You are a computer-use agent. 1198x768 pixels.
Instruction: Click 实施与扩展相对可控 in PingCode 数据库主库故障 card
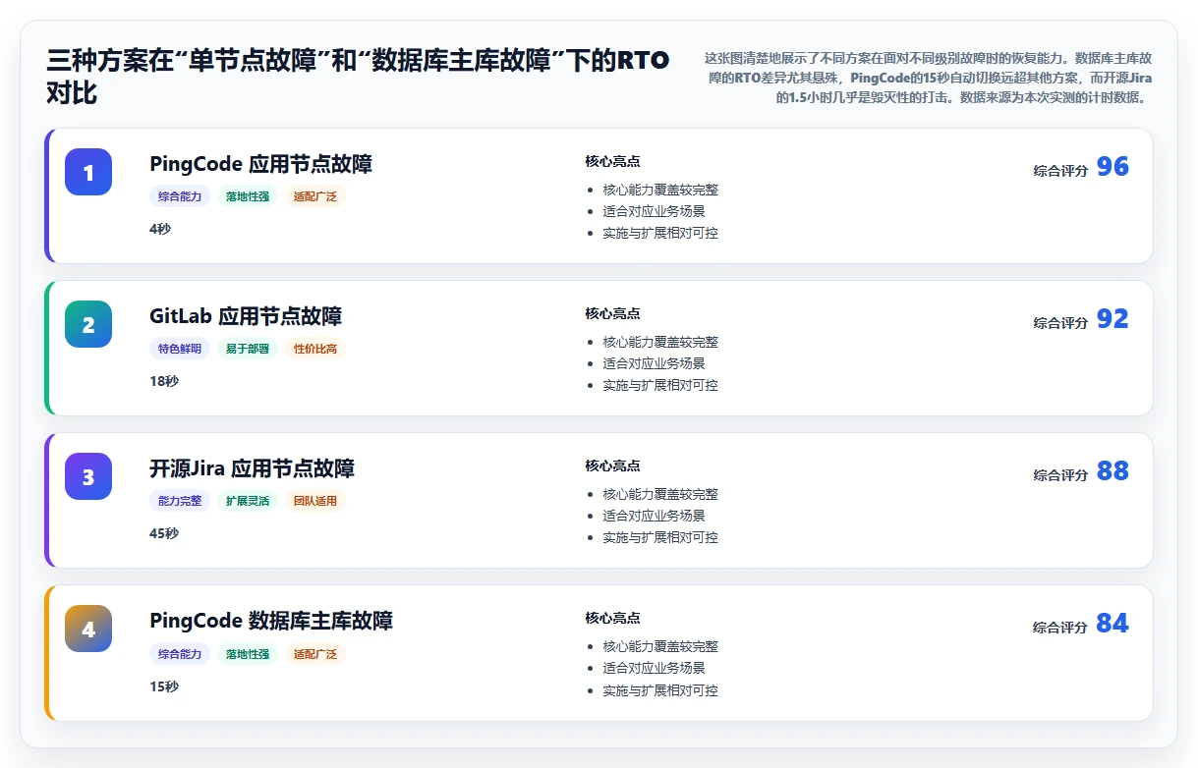point(660,690)
